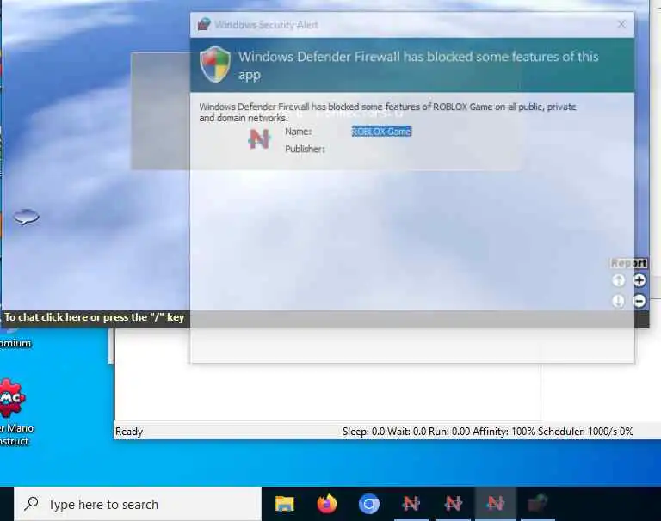The image size is (661, 521).
Task: Click the Sleep/Wait/Run scheduler status text
Action: 488,432
